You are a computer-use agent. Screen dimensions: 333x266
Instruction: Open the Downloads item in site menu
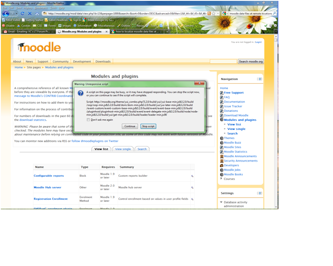click(103, 62)
